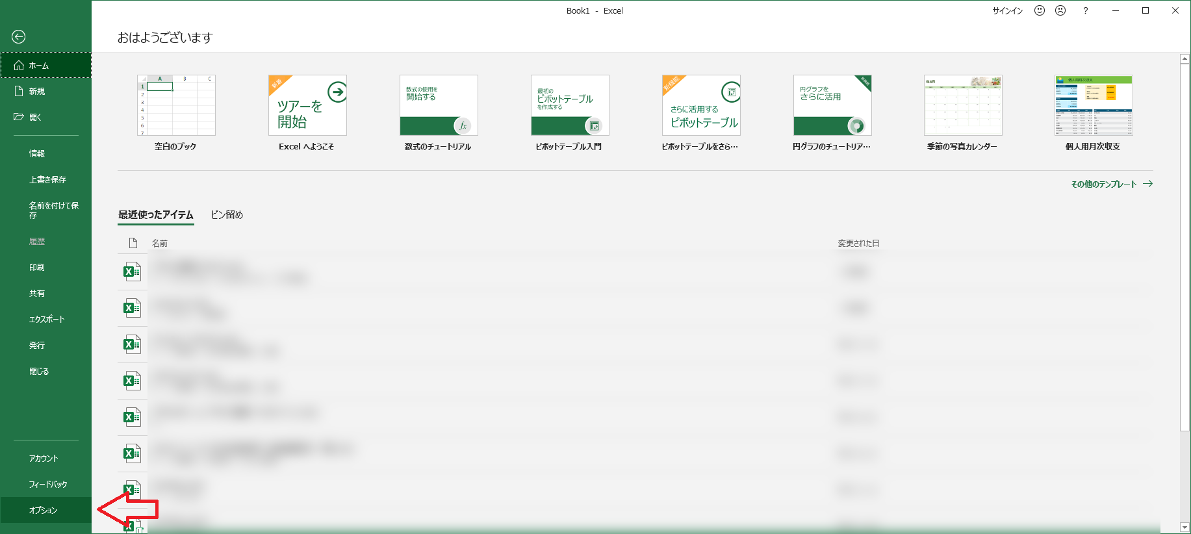Select 新規 in the sidebar
Image resolution: width=1191 pixels, height=534 pixels.
[x=45, y=91]
